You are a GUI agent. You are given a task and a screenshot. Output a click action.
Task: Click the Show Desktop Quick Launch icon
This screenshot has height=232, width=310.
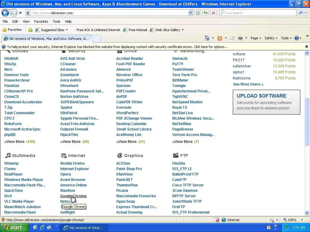pos(35,227)
